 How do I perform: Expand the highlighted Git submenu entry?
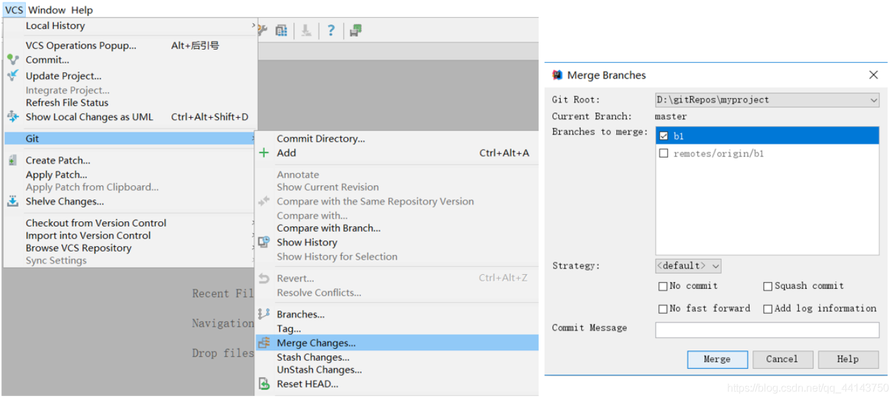pyautogui.click(x=130, y=138)
